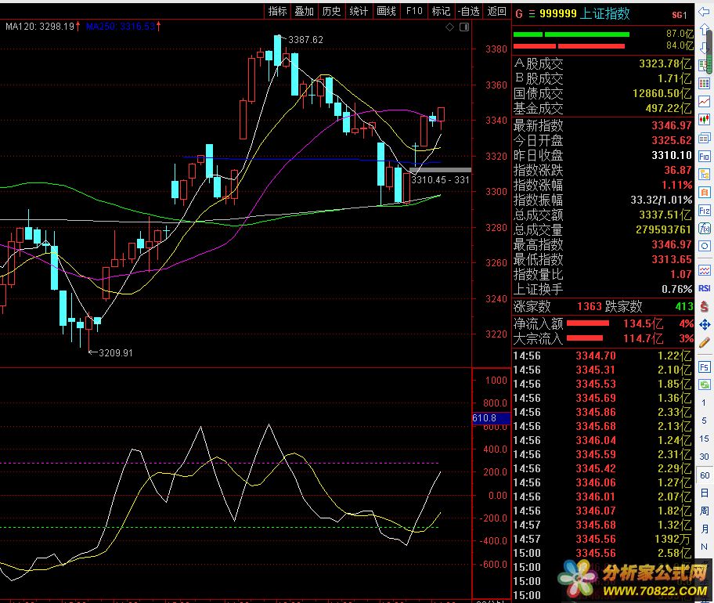The width and height of the screenshot is (714, 603).
Task: Click the SG1 label
Action: (679, 15)
